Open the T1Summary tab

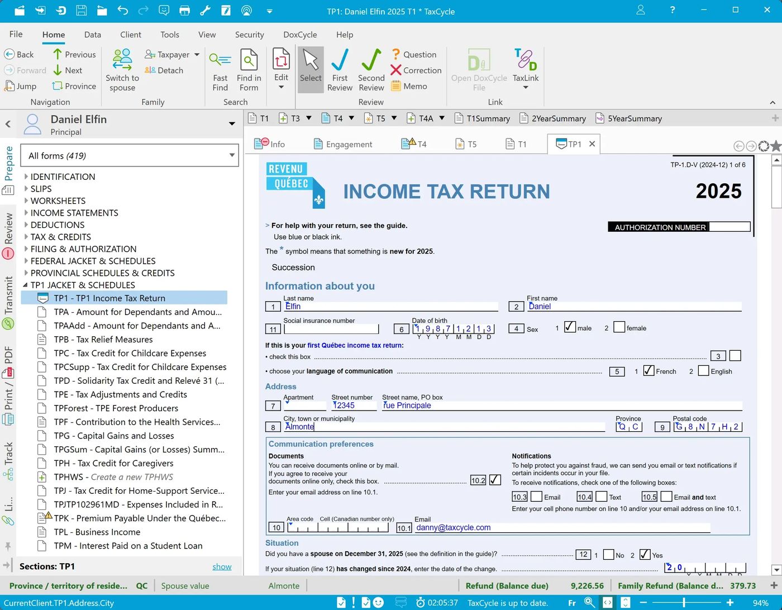(x=483, y=118)
